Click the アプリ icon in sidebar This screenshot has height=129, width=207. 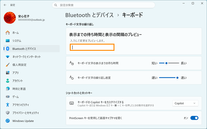click(8, 73)
